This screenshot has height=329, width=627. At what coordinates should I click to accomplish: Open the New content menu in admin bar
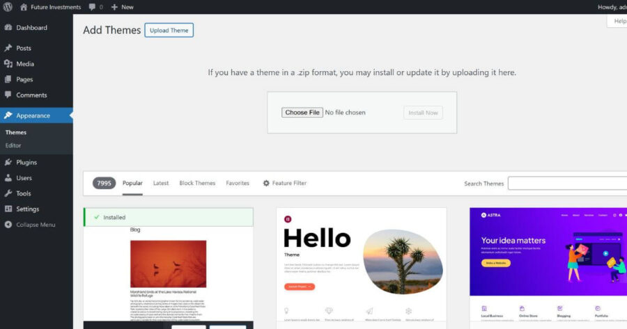[x=123, y=7]
